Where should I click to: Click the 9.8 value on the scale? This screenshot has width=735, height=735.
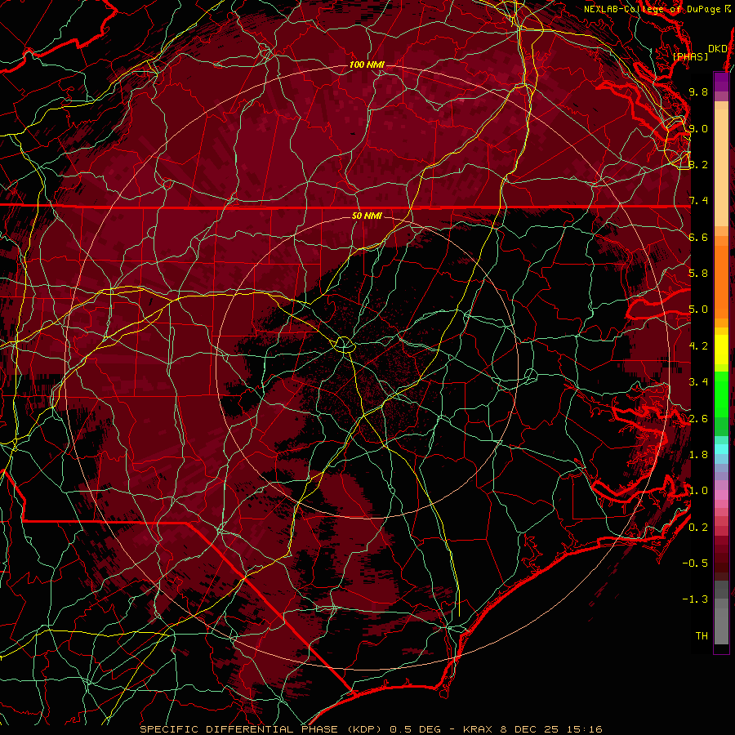(698, 91)
